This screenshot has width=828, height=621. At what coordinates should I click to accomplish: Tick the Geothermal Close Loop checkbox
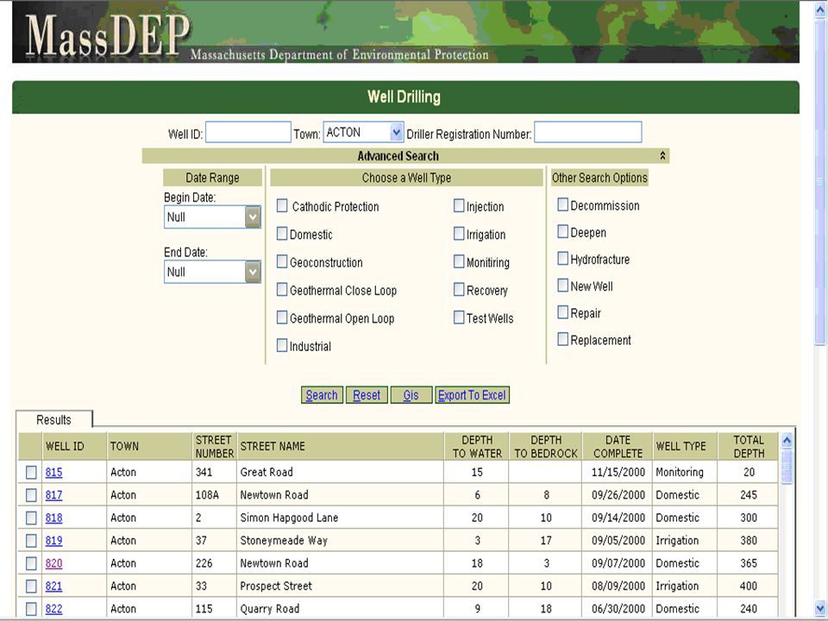click(283, 290)
